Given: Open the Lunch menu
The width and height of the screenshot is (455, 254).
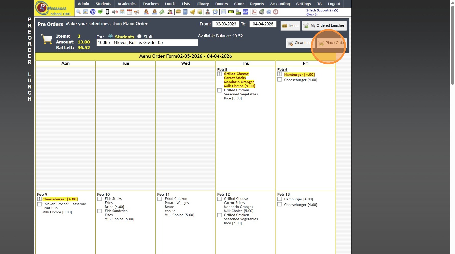Looking at the screenshot, I should 170,4.
